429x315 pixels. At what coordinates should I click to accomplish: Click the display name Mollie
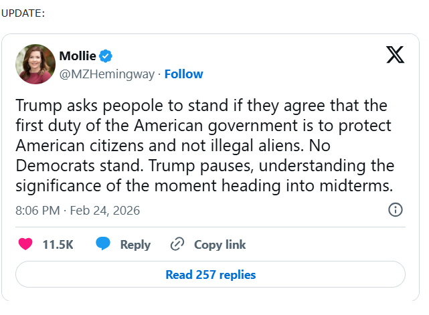pyautogui.click(x=78, y=56)
